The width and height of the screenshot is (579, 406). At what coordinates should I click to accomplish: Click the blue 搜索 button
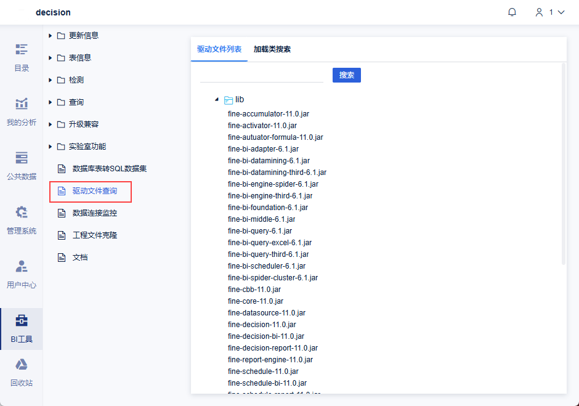pos(346,75)
